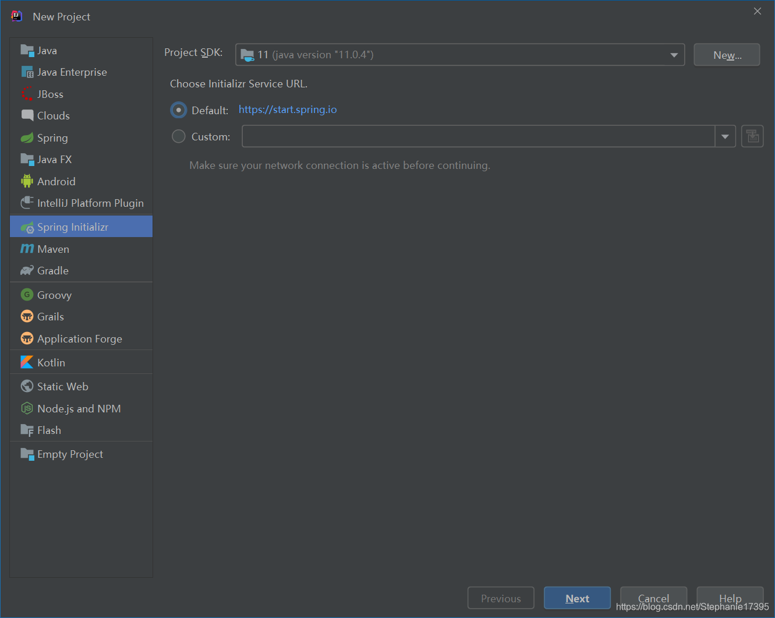Click the Previous button

click(x=501, y=598)
